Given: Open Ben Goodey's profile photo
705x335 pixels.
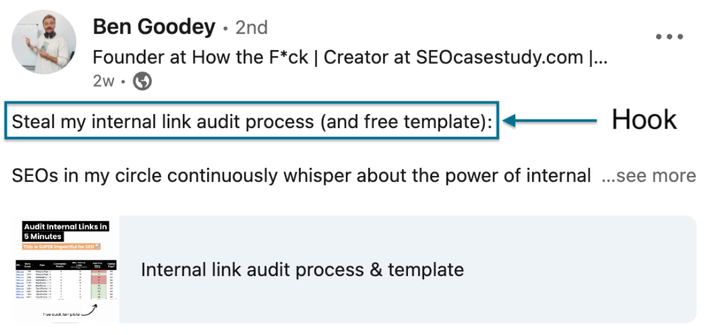Looking at the screenshot, I should tap(44, 42).
